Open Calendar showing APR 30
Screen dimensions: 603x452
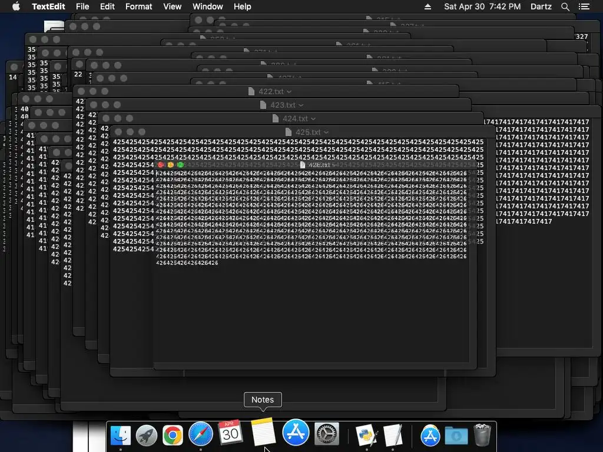(230, 433)
